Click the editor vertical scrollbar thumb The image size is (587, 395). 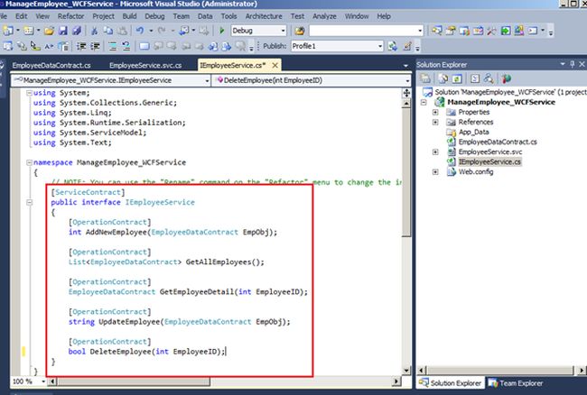coord(406,172)
